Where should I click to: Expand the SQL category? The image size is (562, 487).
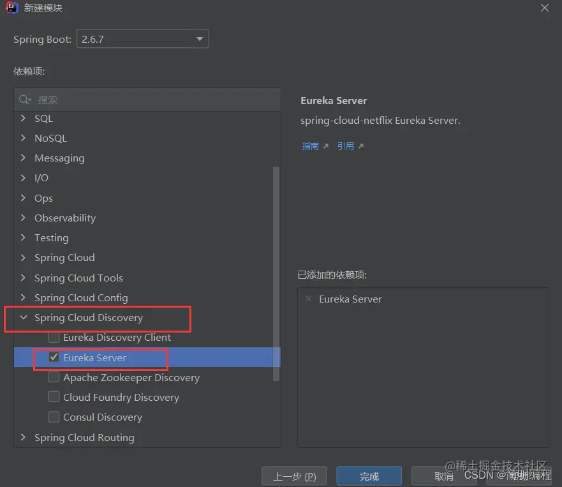tap(24, 118)
